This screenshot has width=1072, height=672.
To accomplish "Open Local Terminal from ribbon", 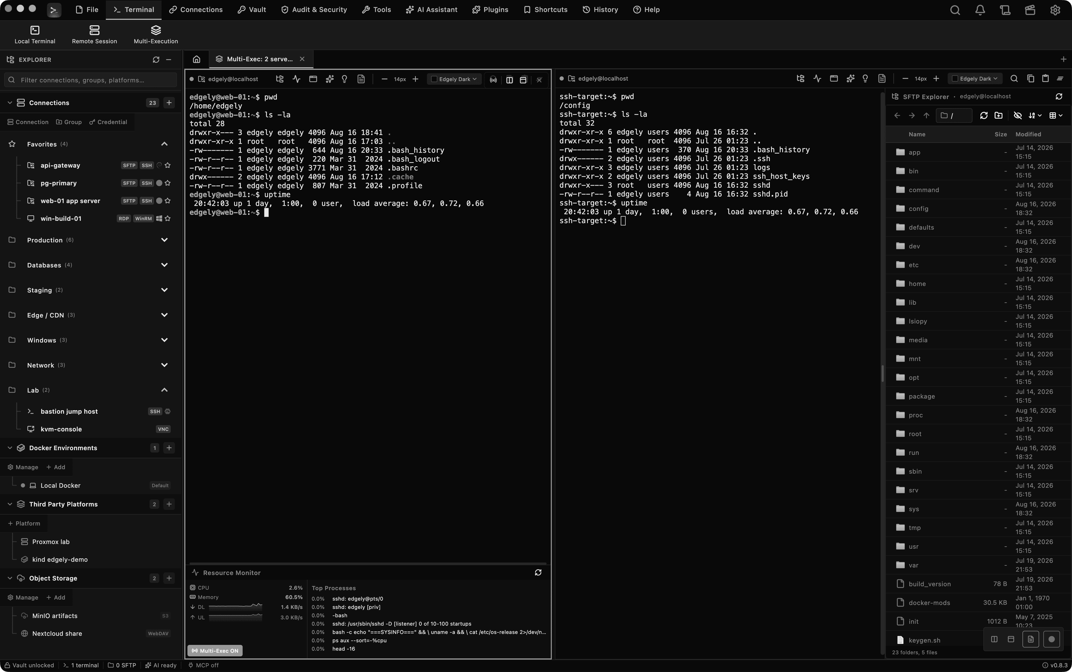I will point(35,35).
